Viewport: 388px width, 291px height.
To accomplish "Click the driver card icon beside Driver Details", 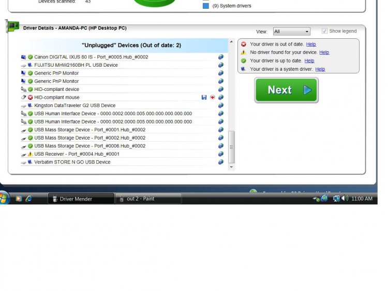I will tap(12, 26).
